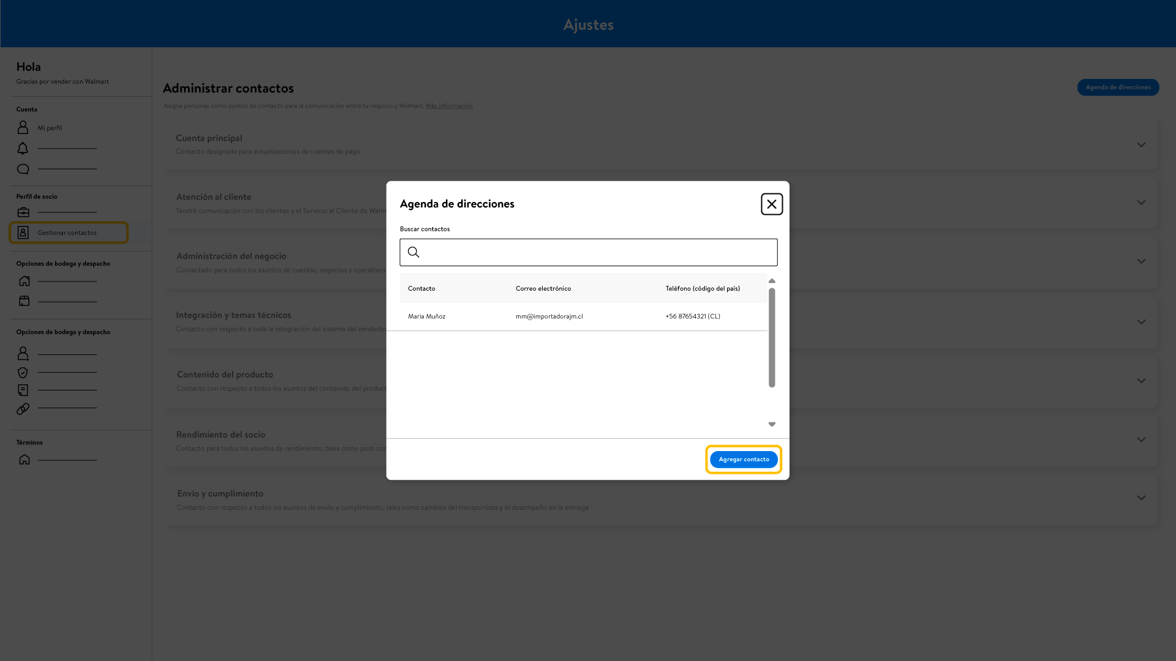Screen dimensions: 1176x661
Task: Focus the Buscar contactos search field
Action: [x=597, y=252]
